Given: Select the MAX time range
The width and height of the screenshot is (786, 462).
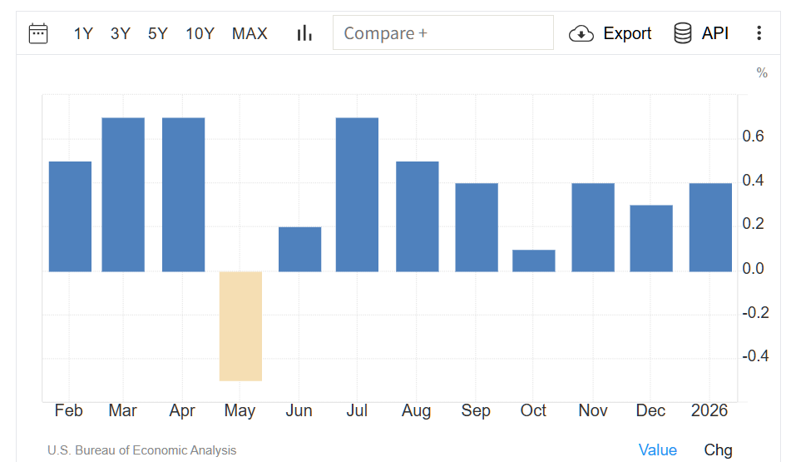Looking at the screenshot, I should (250, 33).
